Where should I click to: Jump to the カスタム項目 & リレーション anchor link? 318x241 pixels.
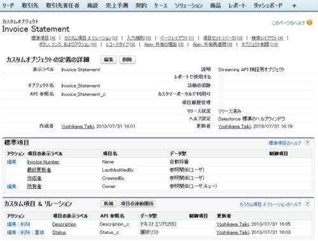coord(91,38)
